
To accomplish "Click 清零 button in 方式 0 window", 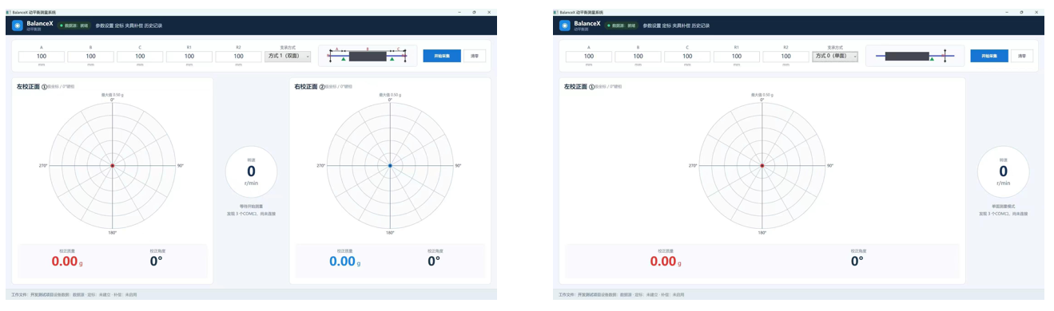I will 1022,56.
